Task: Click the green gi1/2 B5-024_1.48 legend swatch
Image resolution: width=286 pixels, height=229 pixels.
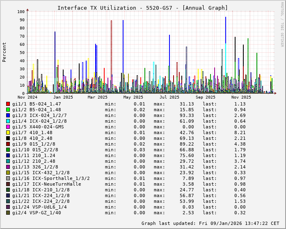Action: (8, 110)
